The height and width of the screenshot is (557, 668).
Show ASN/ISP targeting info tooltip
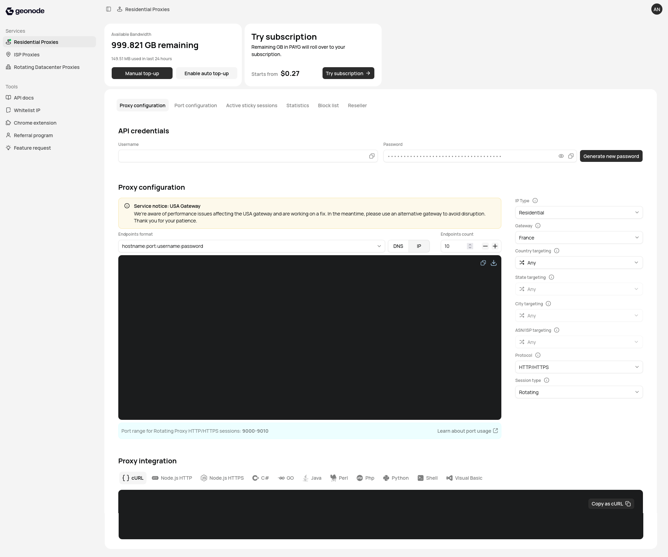coord(557,330)
